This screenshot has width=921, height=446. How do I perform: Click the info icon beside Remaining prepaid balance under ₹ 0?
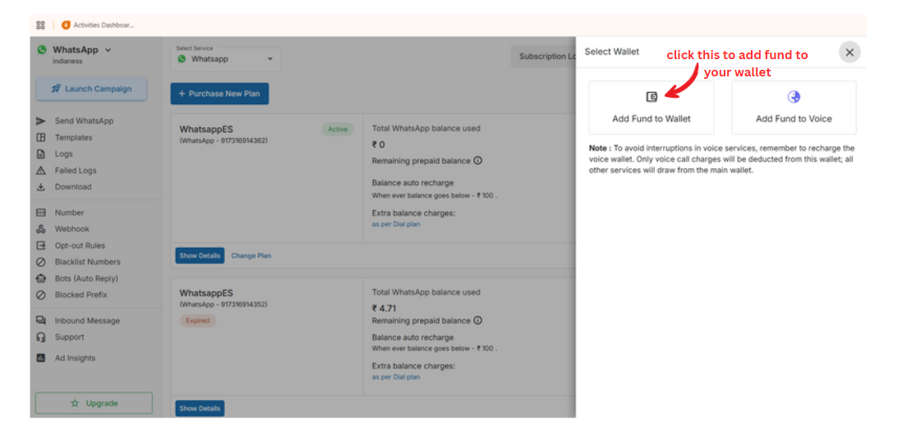477,160
